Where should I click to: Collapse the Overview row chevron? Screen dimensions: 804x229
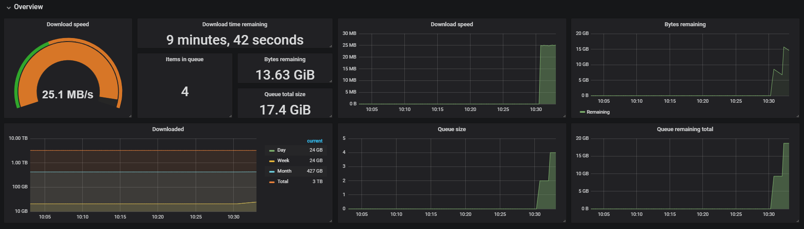[8, 7]
